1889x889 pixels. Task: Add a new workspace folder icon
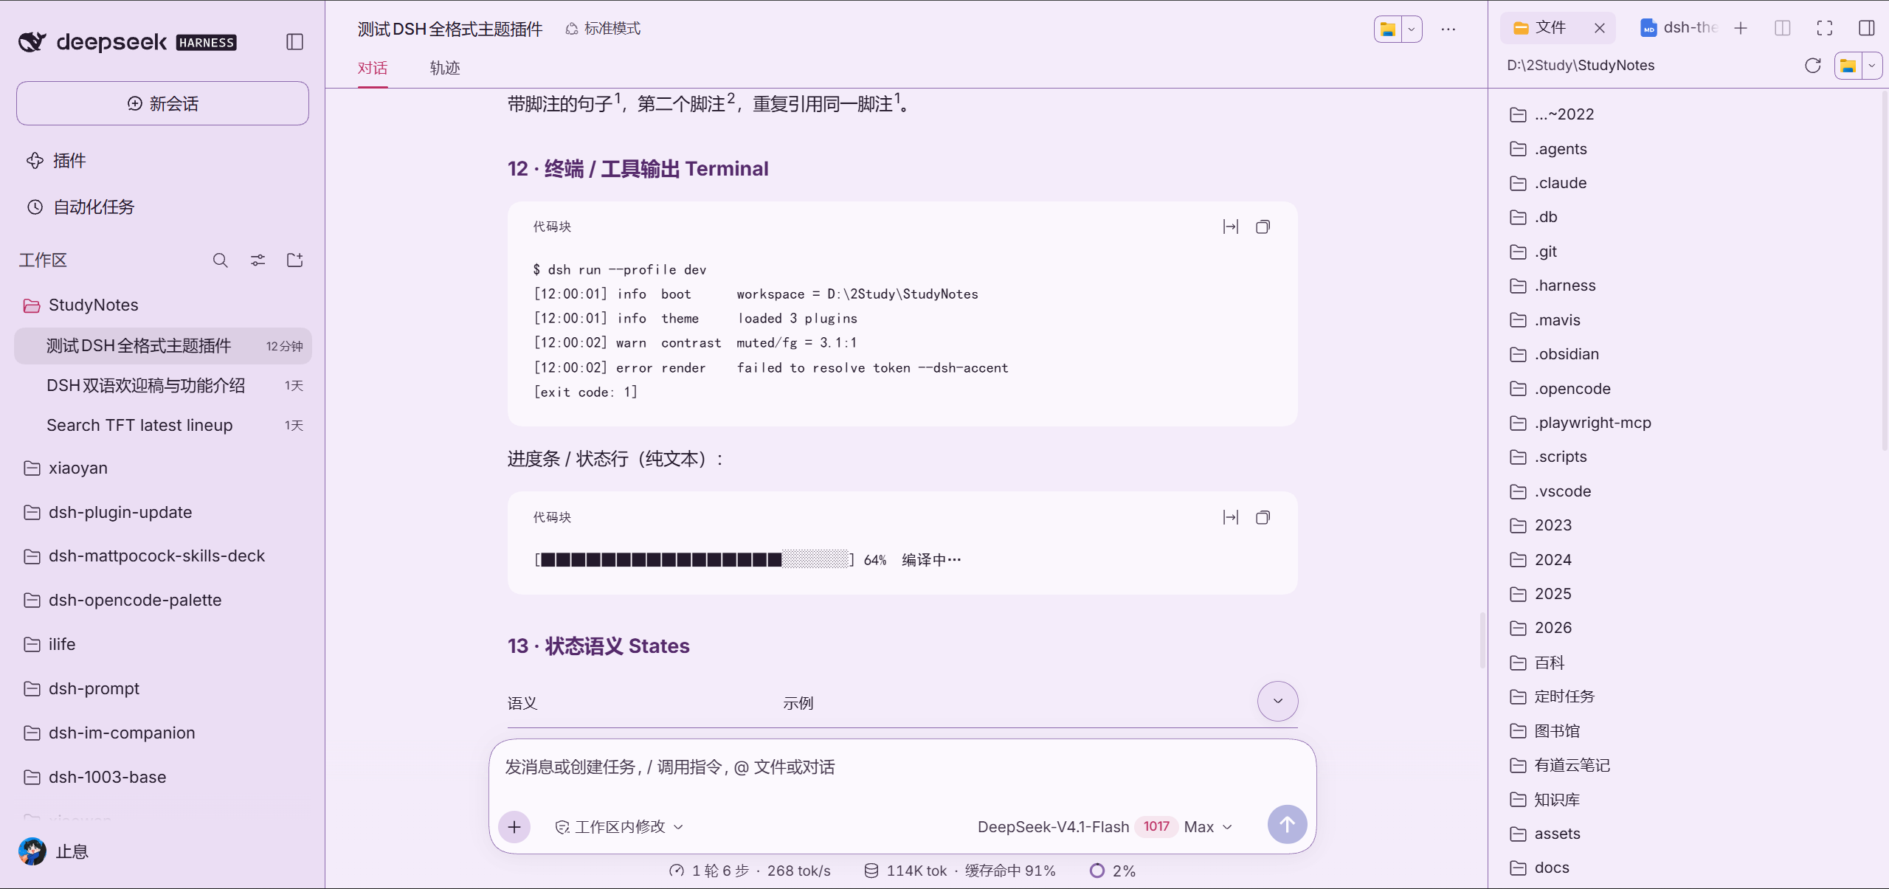295,260
